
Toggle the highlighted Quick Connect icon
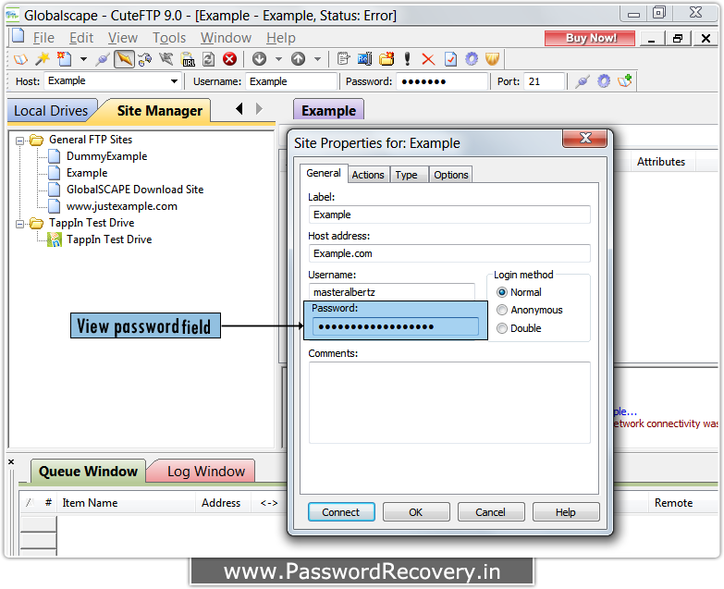point(124,58)
